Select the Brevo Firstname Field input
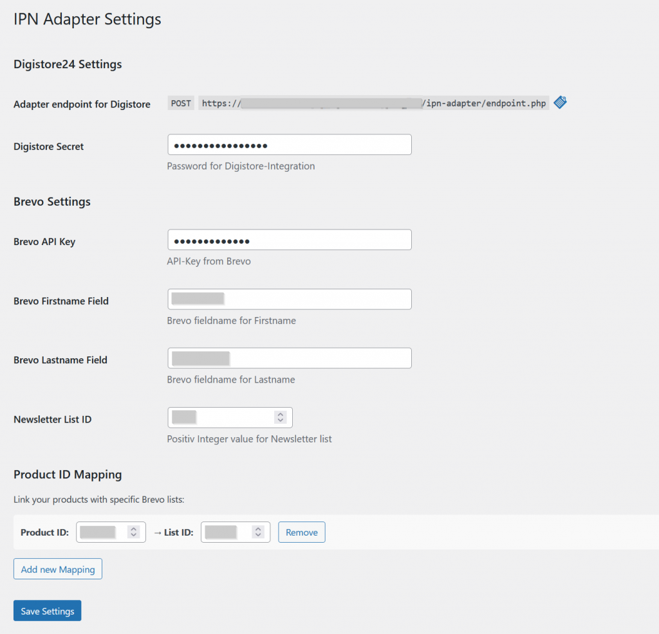Image resolution: width=659 pixels, height=634 pixels. coord(289,299)
